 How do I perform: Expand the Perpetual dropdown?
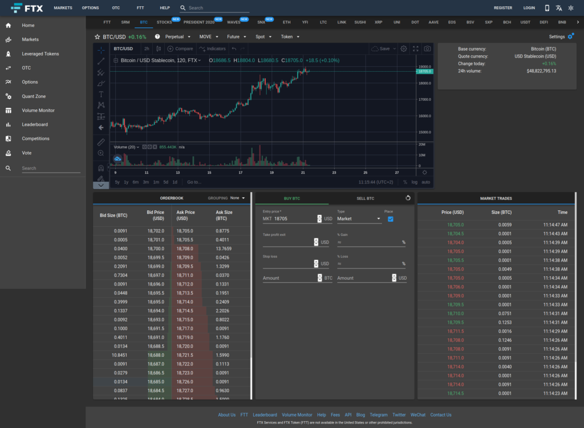click(x=178, y=36)
